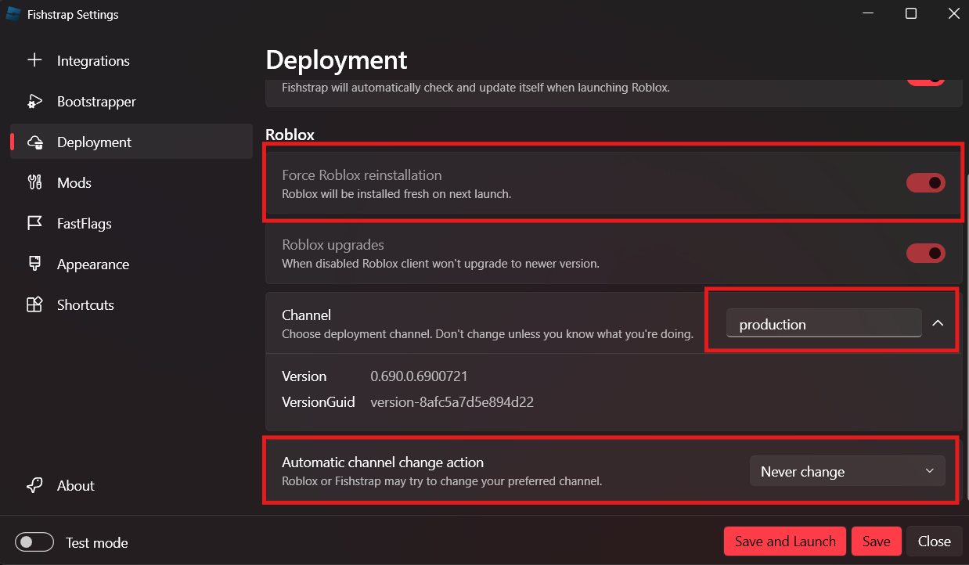Toggle the Roblox upgrades switch

click(x=926, y=253)
